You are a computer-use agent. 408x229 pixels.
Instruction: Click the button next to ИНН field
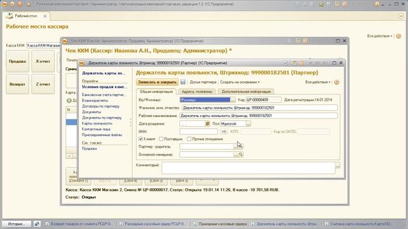pos(224,132)
